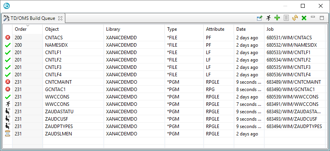Sort by the Object column header
This screenshot has height=151, width=330.
click(x=73, y=29)
